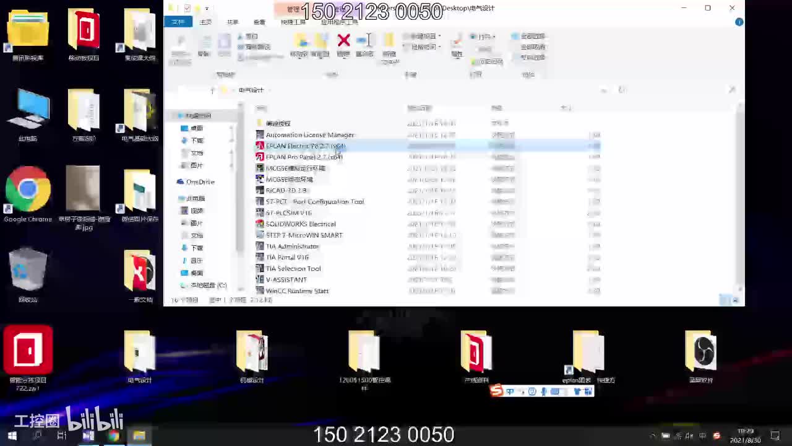Click the 电气设计 address bar path
The width and height of the screenshot is (792, 446).
tap(251, 90)
